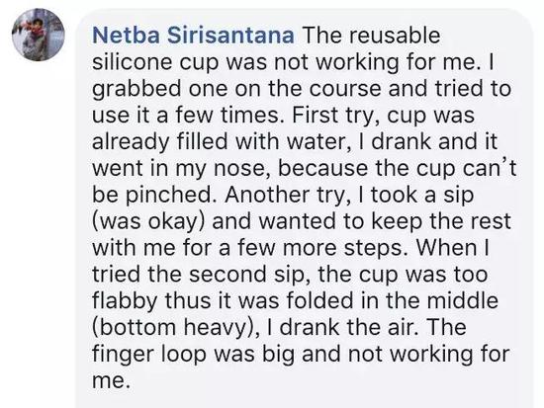Click the word 'nose' in the comment
Image resolution: width=544 pixels, height=408 pixels.
[242, 169]
